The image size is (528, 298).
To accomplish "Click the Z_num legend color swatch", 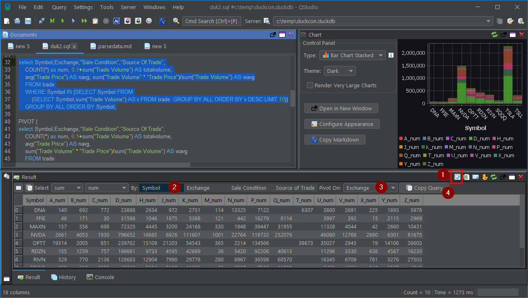I will coord(424,164).
